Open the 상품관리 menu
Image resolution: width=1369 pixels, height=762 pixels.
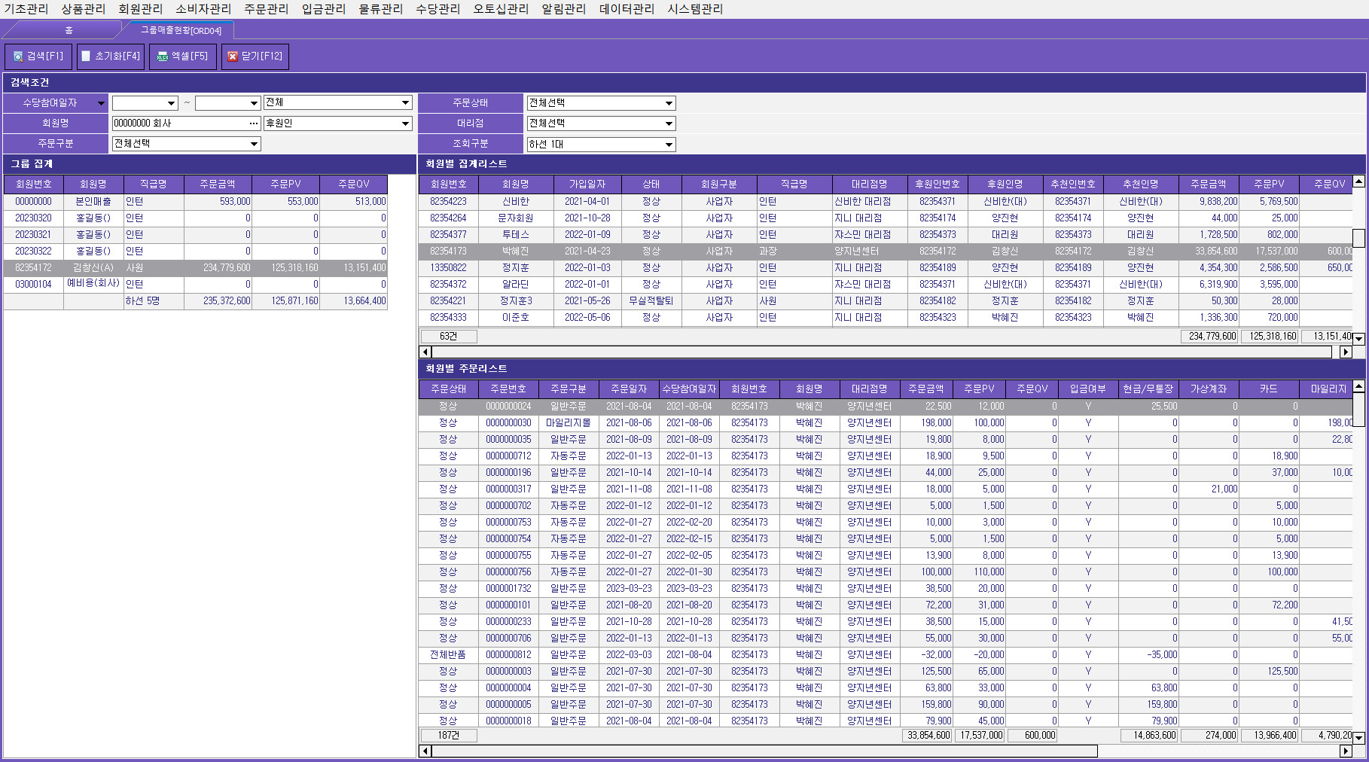click(x=84, y=9)
